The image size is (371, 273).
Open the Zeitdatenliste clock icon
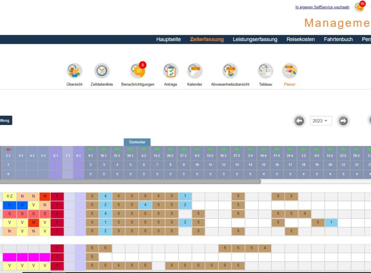point(102,71)
